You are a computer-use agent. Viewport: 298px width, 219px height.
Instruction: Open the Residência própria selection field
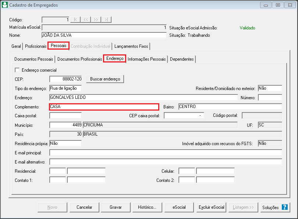click(x=65, y=144)
